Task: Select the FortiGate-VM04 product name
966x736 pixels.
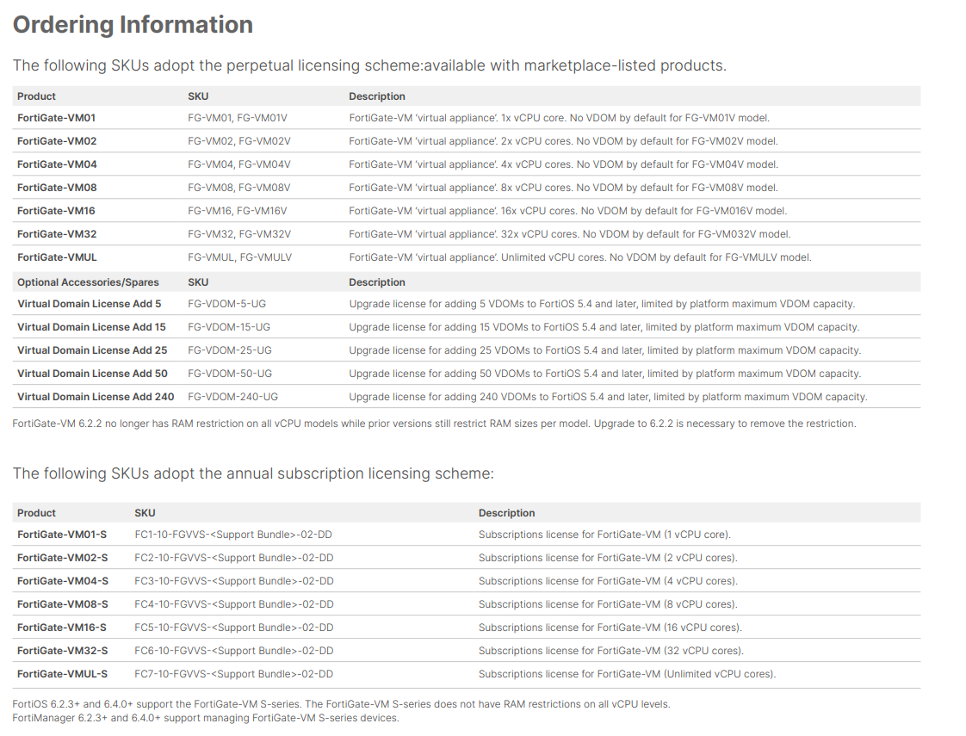Action: coord(57,164)
